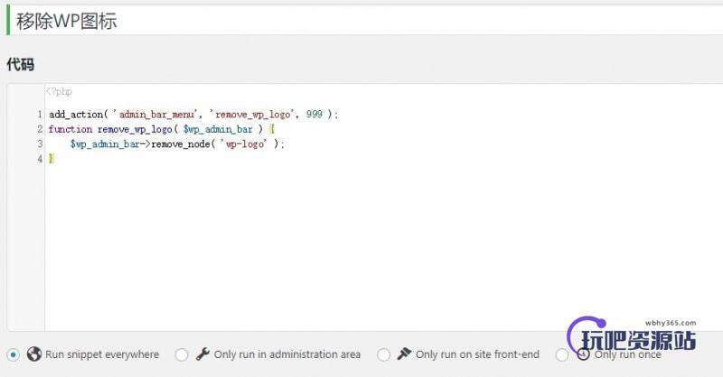Select 'Run snippet everywhere' radio button
723x377 pixels.
tap(14, 355)
